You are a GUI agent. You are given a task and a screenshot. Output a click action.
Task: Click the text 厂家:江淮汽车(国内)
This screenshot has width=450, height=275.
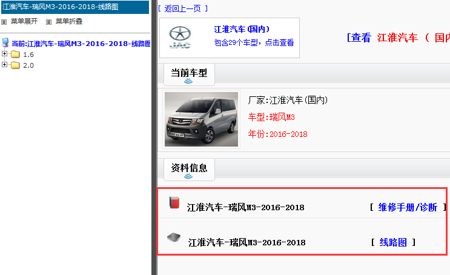(x=288, y=100)
